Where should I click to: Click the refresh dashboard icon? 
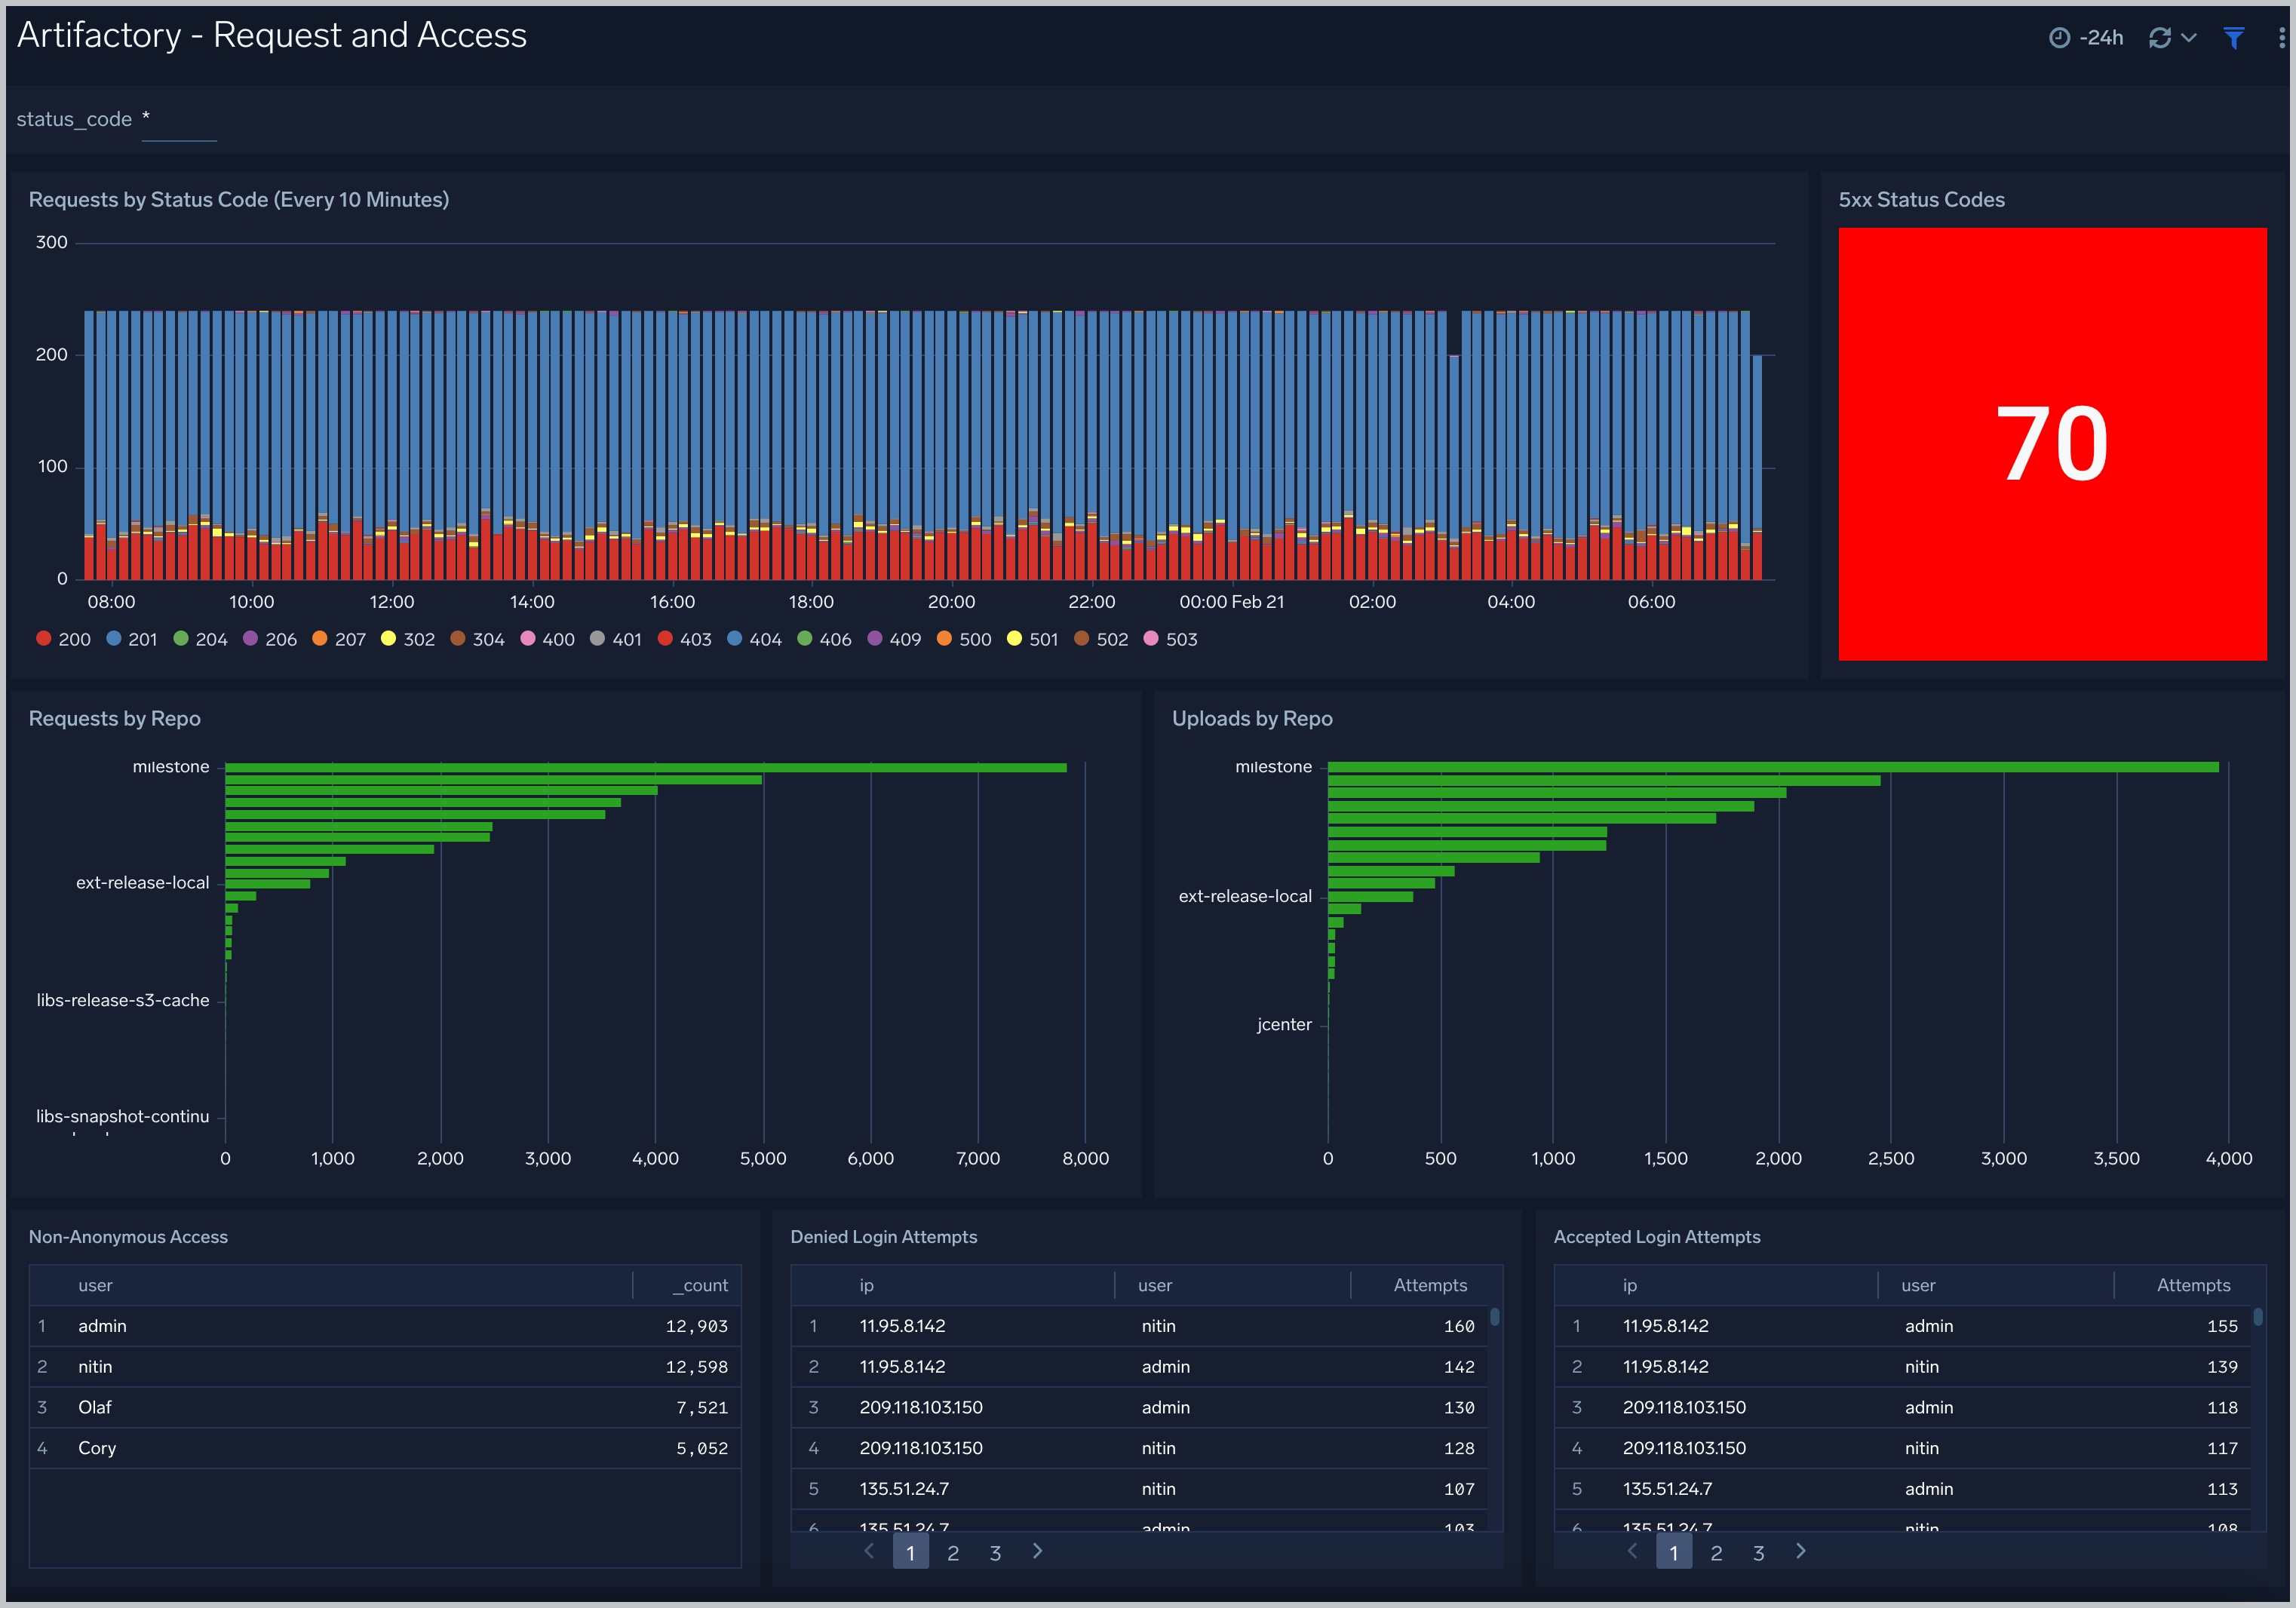pyautogui.click(x=2160, y=38)
